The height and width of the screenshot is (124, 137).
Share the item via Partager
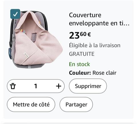[76, 105]
